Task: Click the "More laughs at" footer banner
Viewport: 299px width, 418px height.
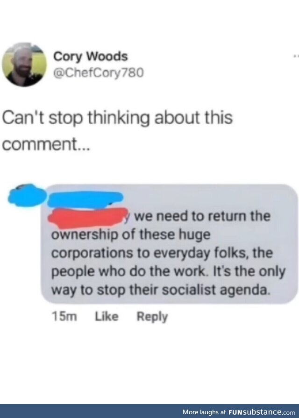Action: [149, 411]
